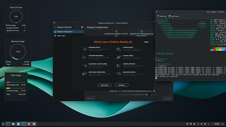
Task: Click the Keyframe Editor feature icon
Action: click(x=85, y=49)
